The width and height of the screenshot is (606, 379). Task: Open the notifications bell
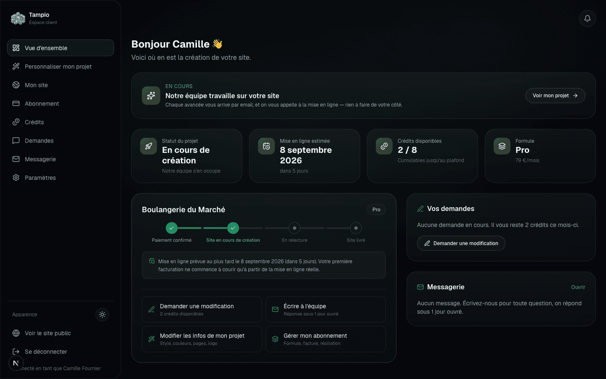pyautogui.click(x=587, y=19)
